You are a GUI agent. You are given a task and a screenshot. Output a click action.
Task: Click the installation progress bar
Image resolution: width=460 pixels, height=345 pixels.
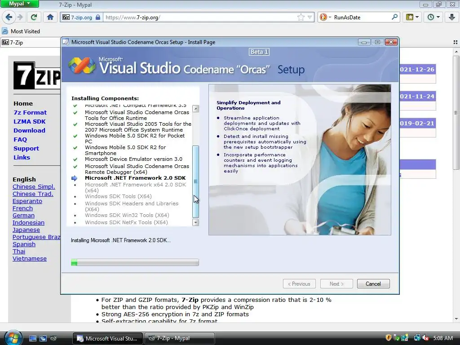coord(135,262)
